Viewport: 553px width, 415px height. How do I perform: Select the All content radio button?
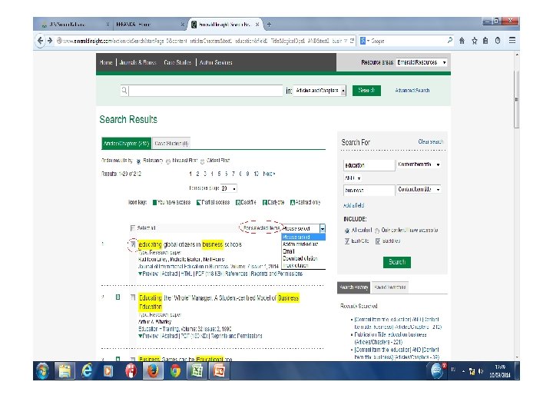[x=347, y=231]
